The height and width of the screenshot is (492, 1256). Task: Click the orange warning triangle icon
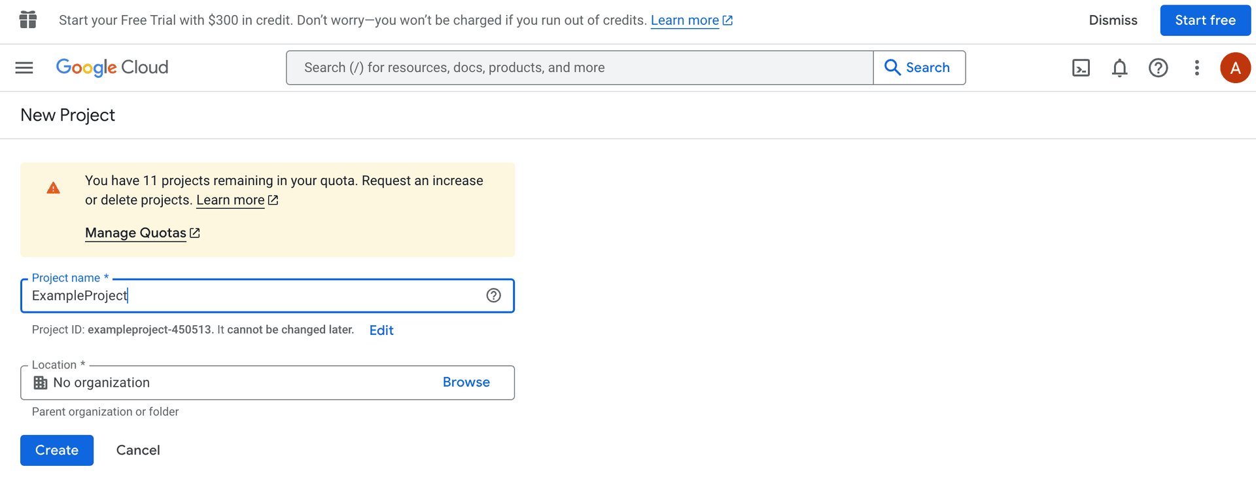54,188
